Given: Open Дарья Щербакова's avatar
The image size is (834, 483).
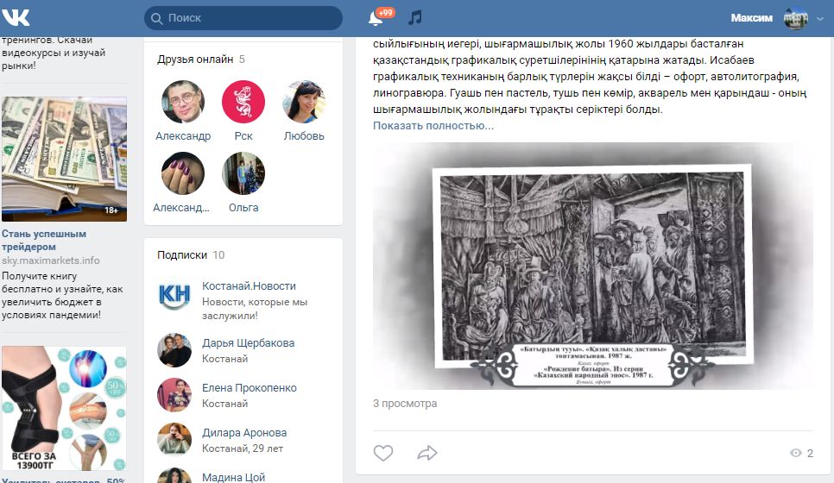Looking at the screenshot, I should [174, 350].
